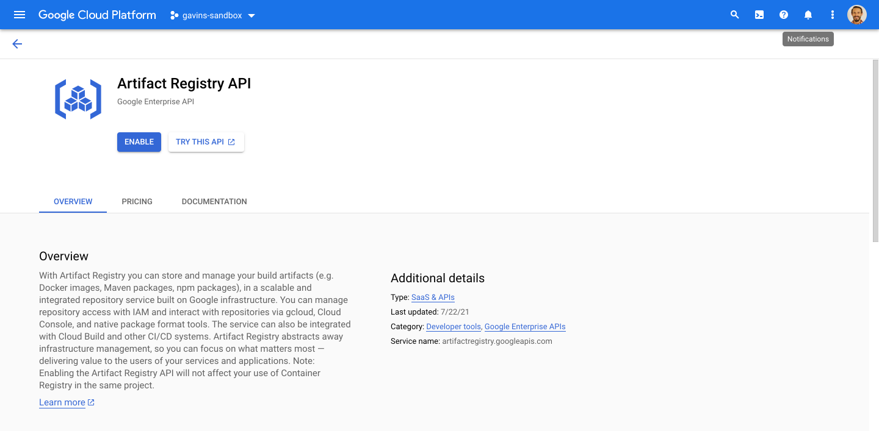Activate the Cloud Shell terminal icon

click(x=759, y=14)
